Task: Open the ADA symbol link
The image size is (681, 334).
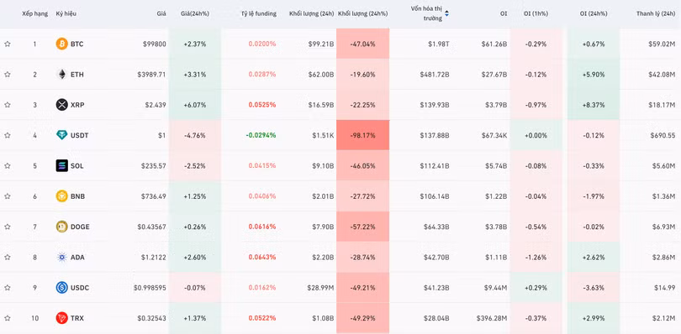Action: pos(77,258)
